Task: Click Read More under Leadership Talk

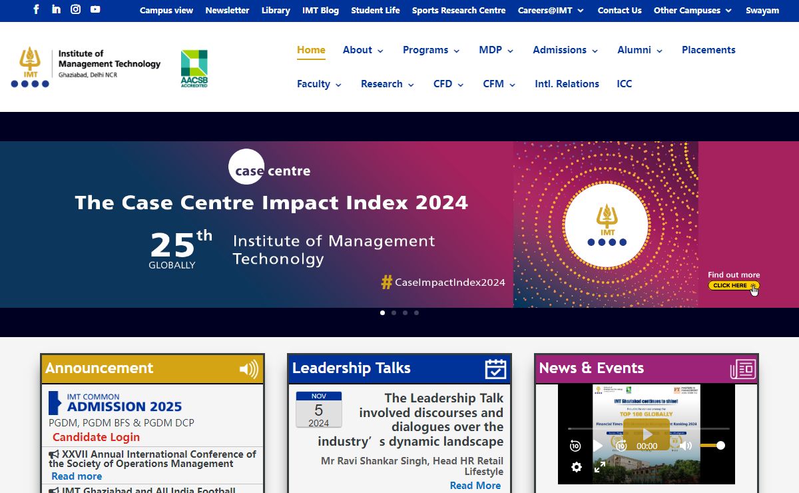Action: (475, 486)
